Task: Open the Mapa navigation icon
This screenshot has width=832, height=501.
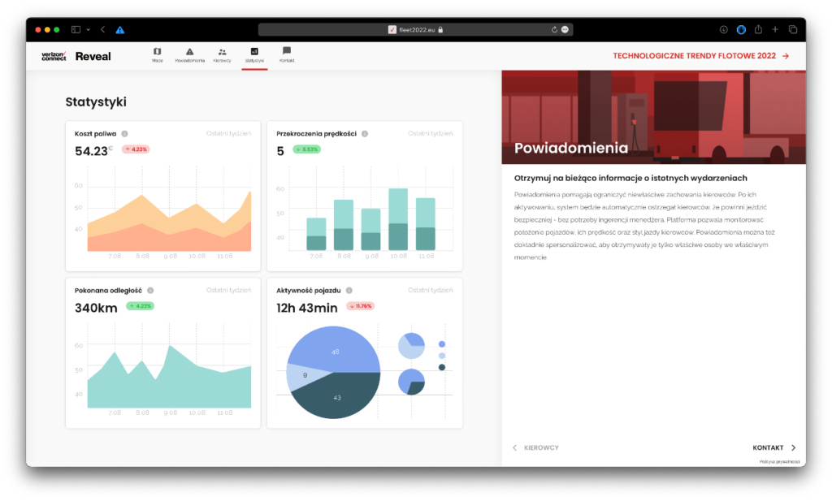Action: click(157, 51)
